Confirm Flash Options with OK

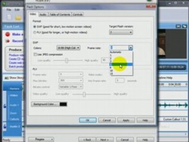88,120
